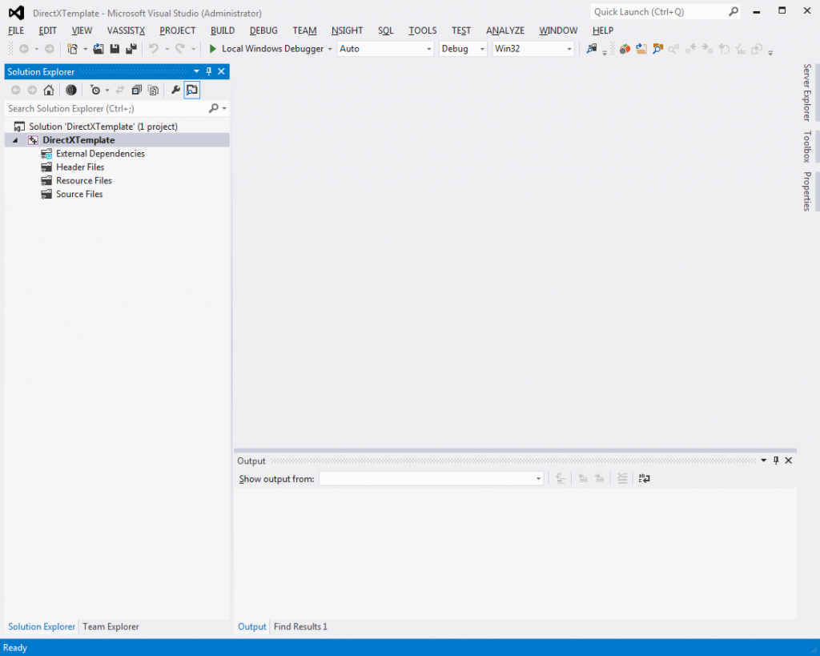Click Local Windows Debugger button

266,49
